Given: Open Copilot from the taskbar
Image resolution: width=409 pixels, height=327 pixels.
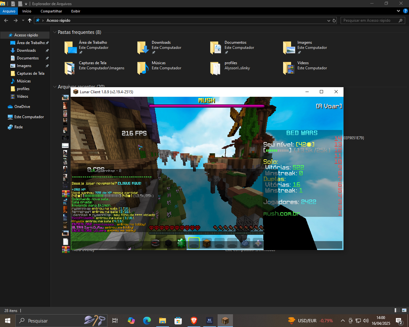Looking at the screenshot, I should (131, 321).
